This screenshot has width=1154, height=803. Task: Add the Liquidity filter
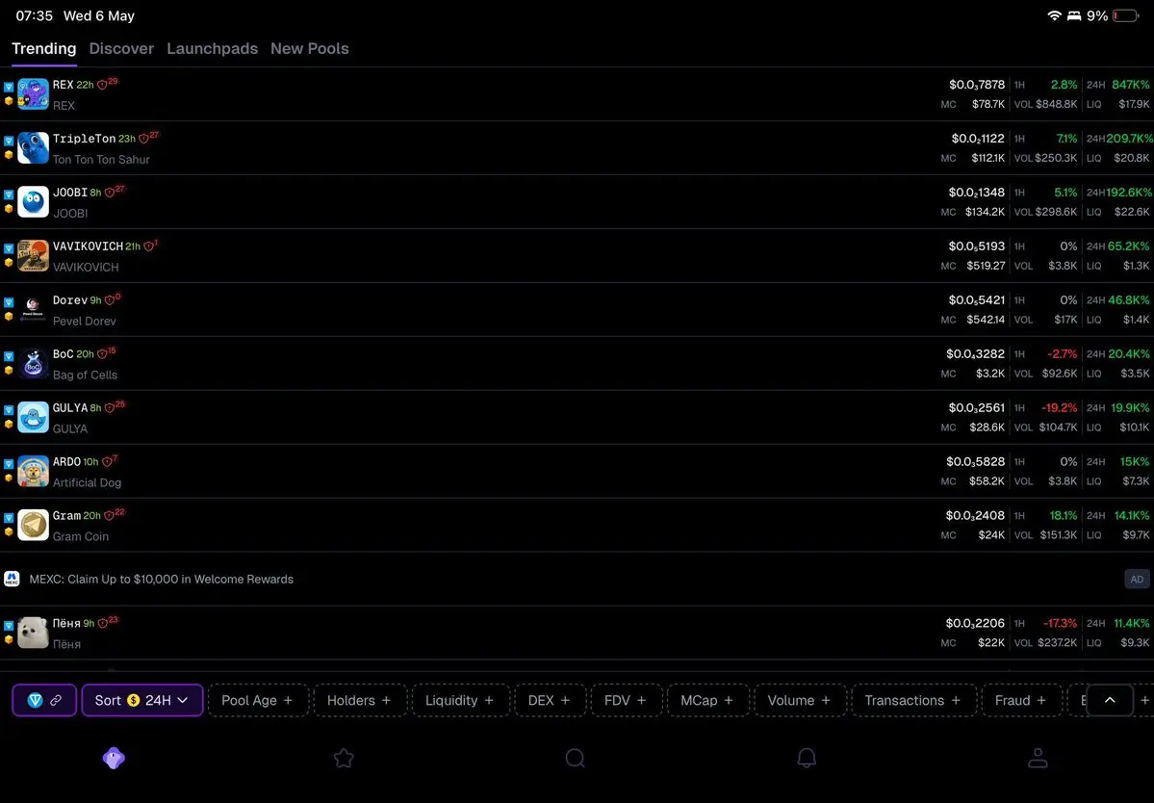point(459,700)
